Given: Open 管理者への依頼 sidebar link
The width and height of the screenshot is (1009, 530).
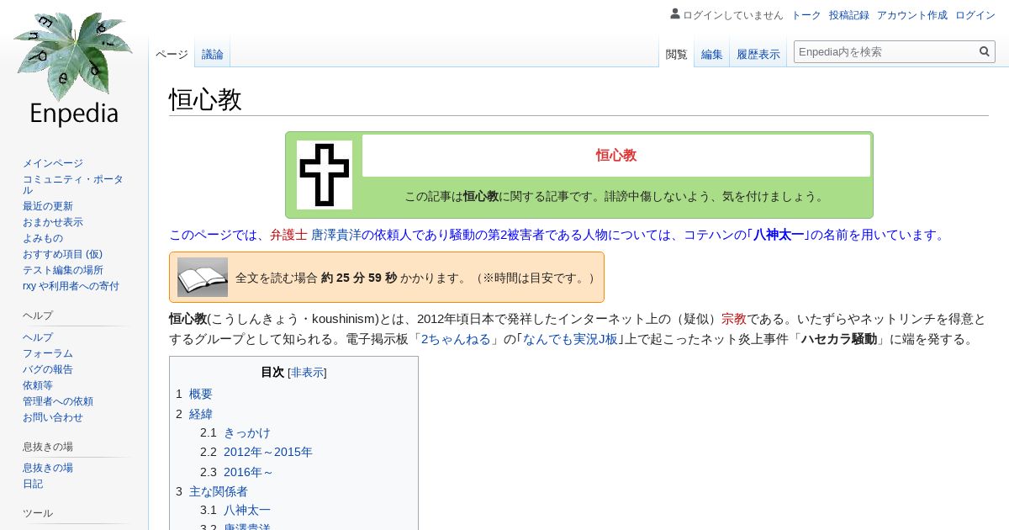Looking at the screenshot, I should (x=58, y=401).
